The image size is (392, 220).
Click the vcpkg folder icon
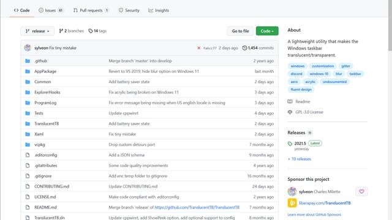click(28, 145)
